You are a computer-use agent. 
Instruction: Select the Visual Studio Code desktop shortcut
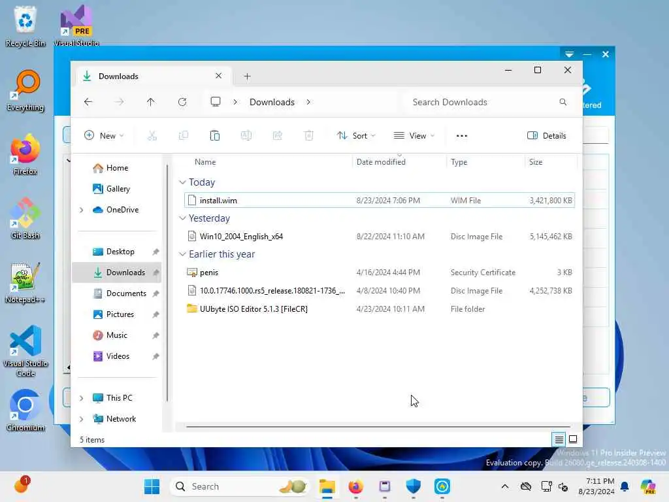pos(25,351)
